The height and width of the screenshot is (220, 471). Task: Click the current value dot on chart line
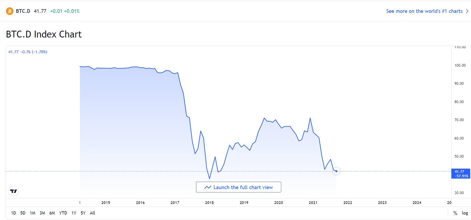coord(336,171)
